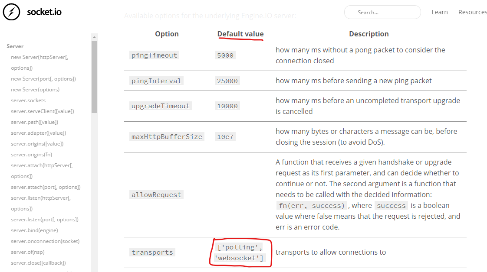Open new Server(options) documentation
Screen dimensions: 487x272
click(x=36, y=89)
